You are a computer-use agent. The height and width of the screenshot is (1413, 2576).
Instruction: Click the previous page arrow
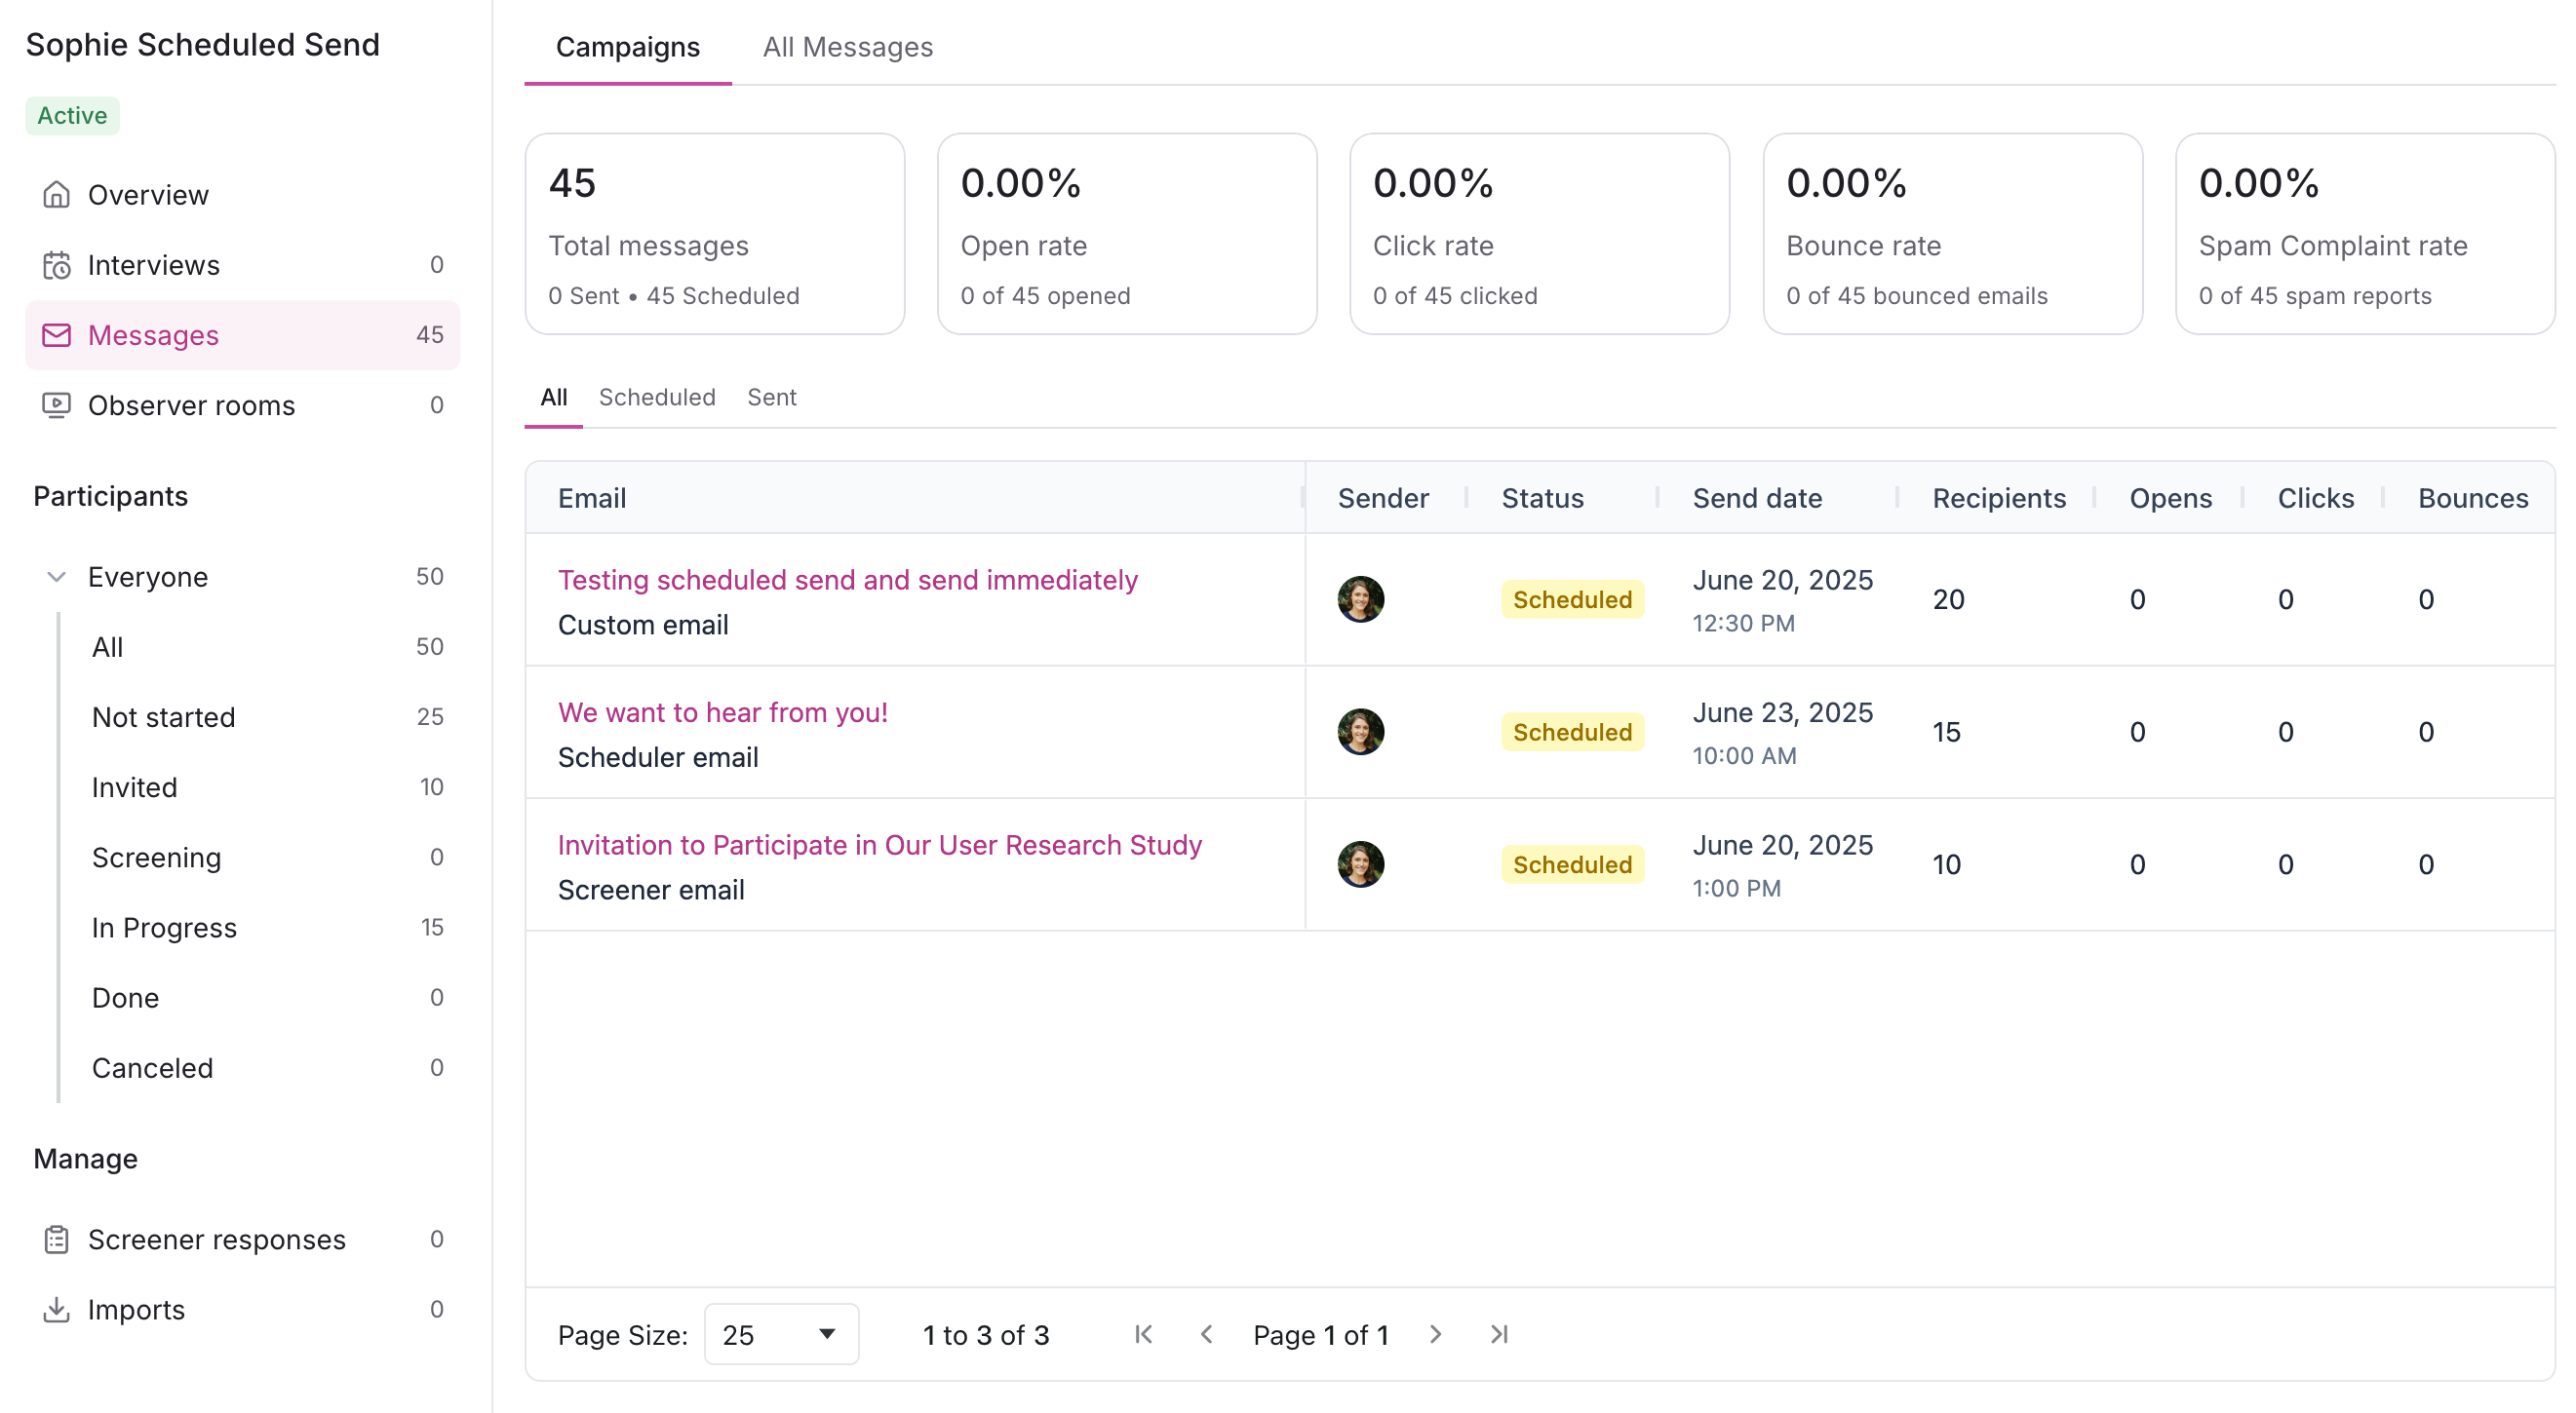(x=1207, y=1334)
